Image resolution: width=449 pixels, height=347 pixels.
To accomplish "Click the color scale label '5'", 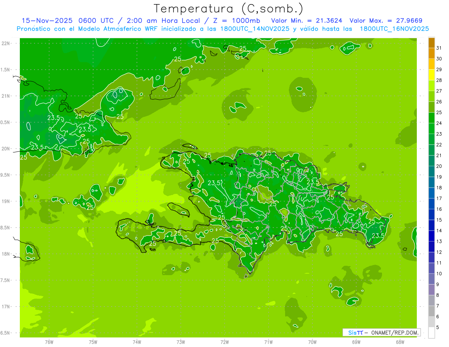I will pos(438,328).
